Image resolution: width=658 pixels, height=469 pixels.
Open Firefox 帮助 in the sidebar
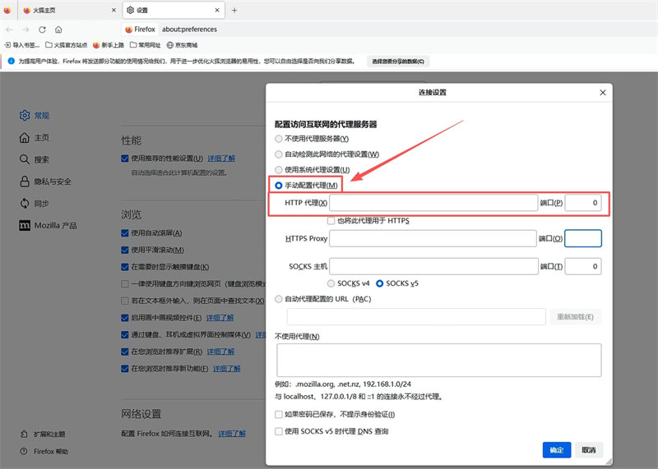point(44,452)
